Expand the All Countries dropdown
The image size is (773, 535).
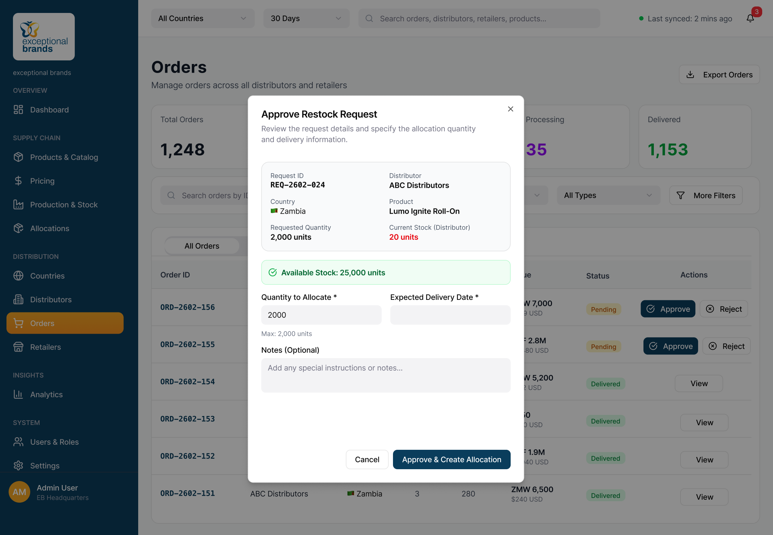203,18
